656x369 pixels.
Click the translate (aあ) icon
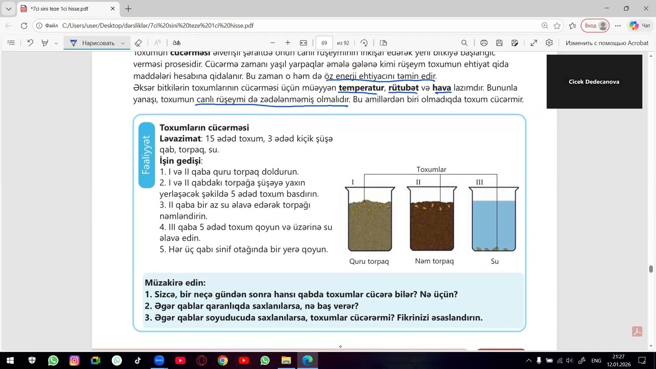click(x=176, y=43)
